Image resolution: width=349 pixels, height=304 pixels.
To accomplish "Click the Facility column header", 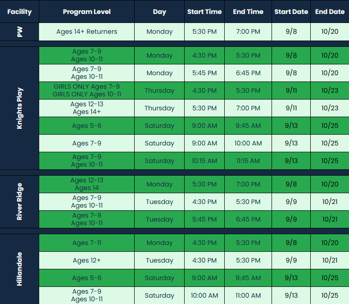I will pyautogui.click(x=19, y=12).
